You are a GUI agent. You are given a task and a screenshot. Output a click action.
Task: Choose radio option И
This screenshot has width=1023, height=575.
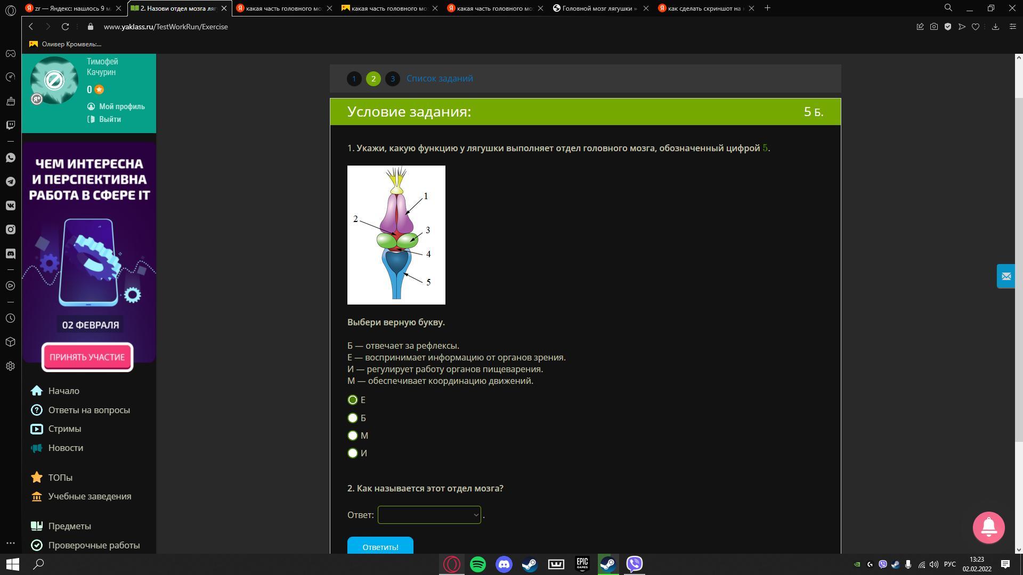353,453
